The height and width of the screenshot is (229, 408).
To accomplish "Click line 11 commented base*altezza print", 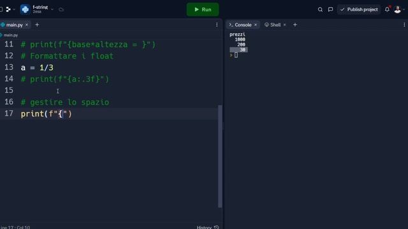I will 88,45.
